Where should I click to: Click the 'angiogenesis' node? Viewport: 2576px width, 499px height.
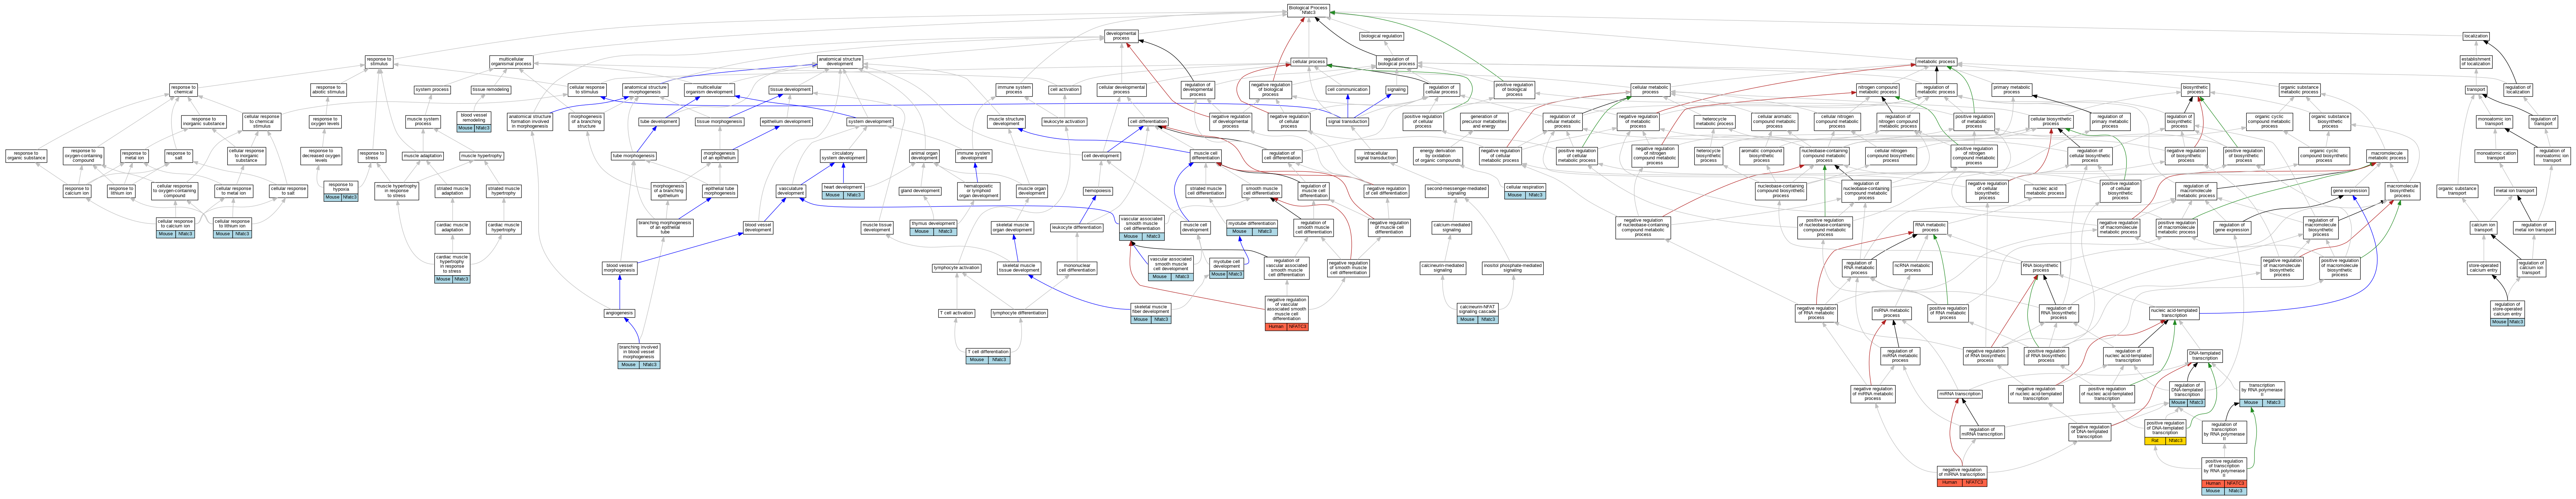tap(619, 313)
